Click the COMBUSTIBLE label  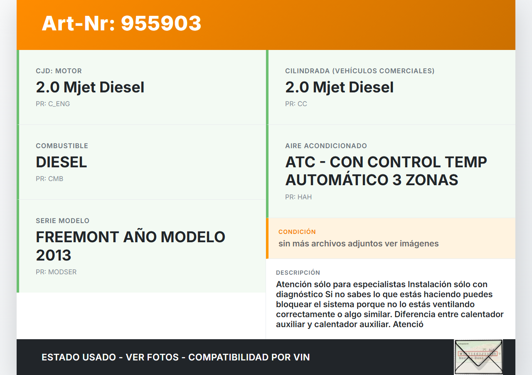[x=62, y=146]
